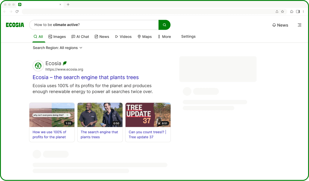Screen dimensions: 309x181
Task: Click the hamburger menu beside News
Action: 299,25
